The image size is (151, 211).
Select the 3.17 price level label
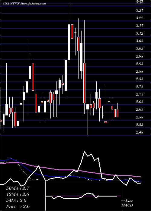point(140,26)
